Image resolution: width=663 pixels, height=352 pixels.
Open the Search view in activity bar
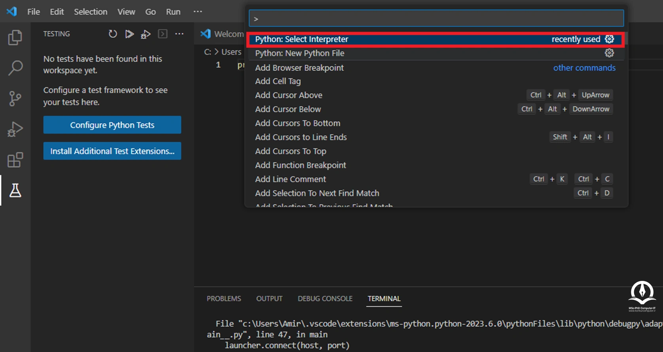(x=15, y=68)
